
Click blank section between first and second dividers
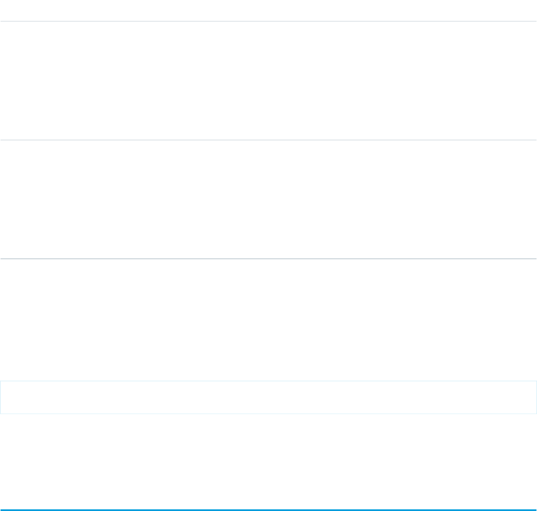(x=268, y=80)
